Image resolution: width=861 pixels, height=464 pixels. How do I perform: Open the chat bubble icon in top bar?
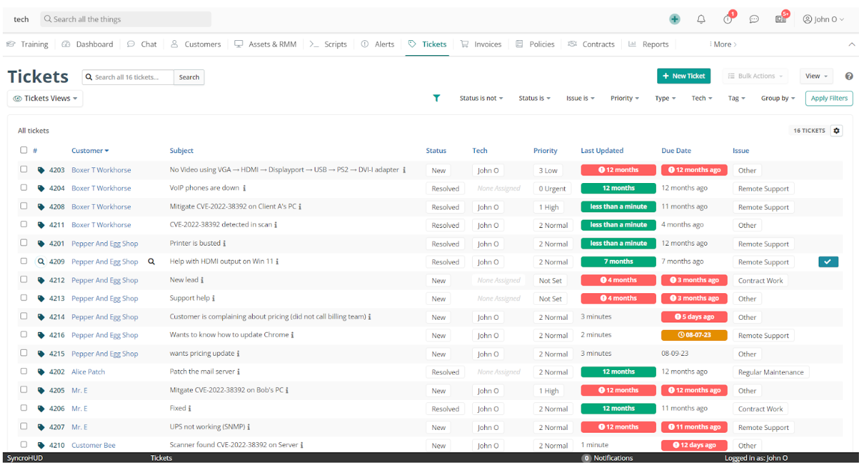(x=754, y=19)
